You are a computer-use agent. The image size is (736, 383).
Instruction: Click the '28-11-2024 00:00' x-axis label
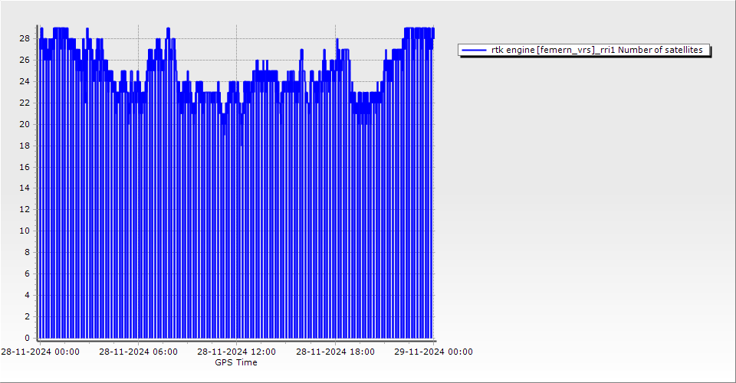40,352
